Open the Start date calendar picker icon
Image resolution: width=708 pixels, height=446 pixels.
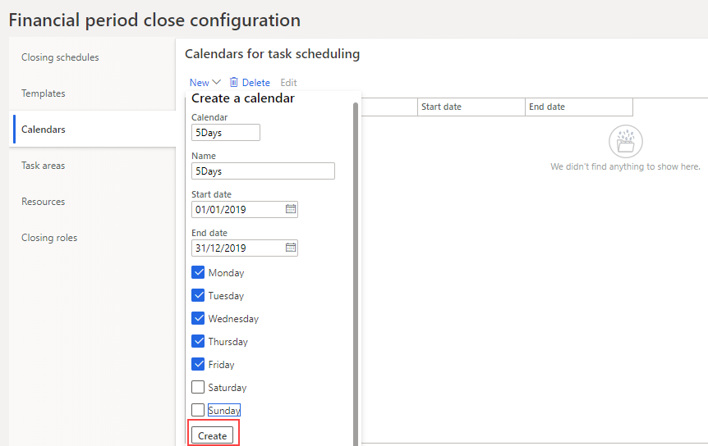tap(290, 209)
